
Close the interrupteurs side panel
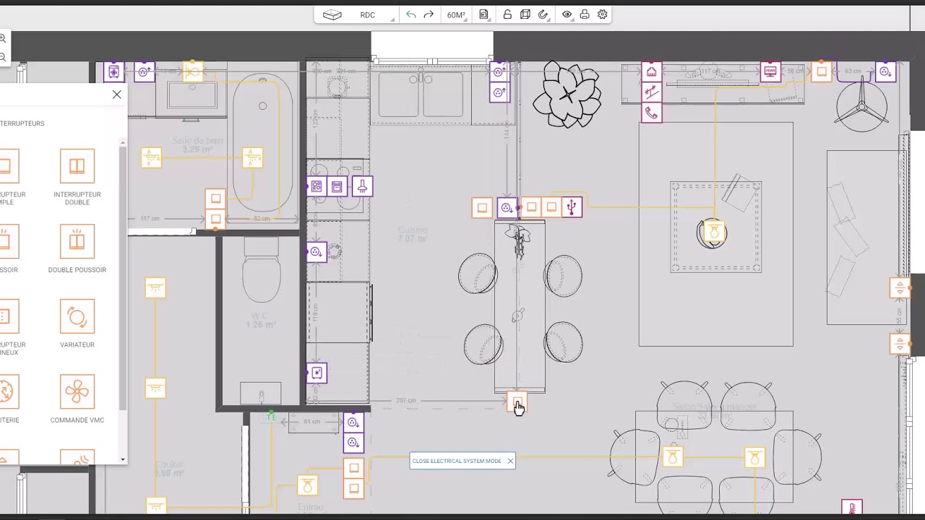(116, 95)
